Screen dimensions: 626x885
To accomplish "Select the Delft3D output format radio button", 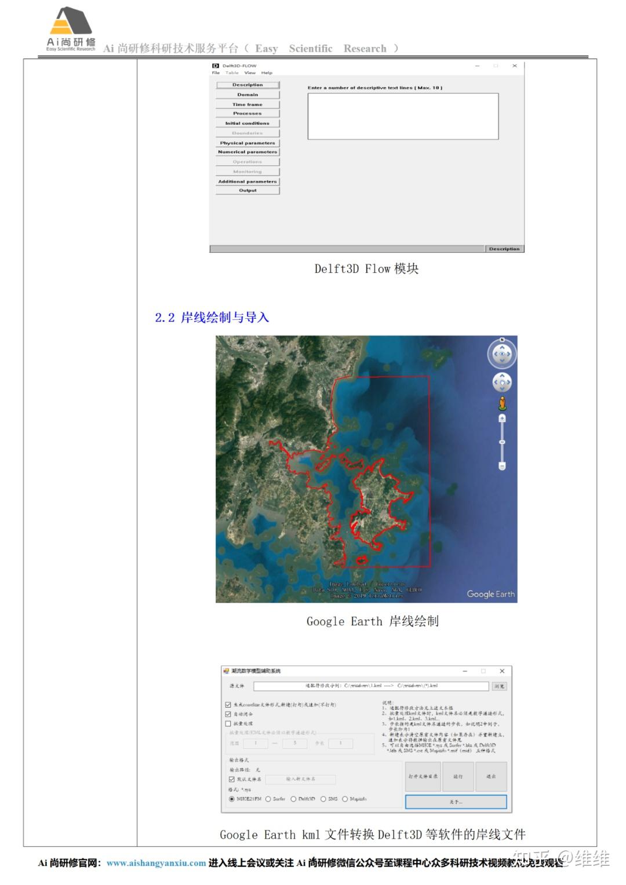I will pyautogui.click(x=294, y=799).
